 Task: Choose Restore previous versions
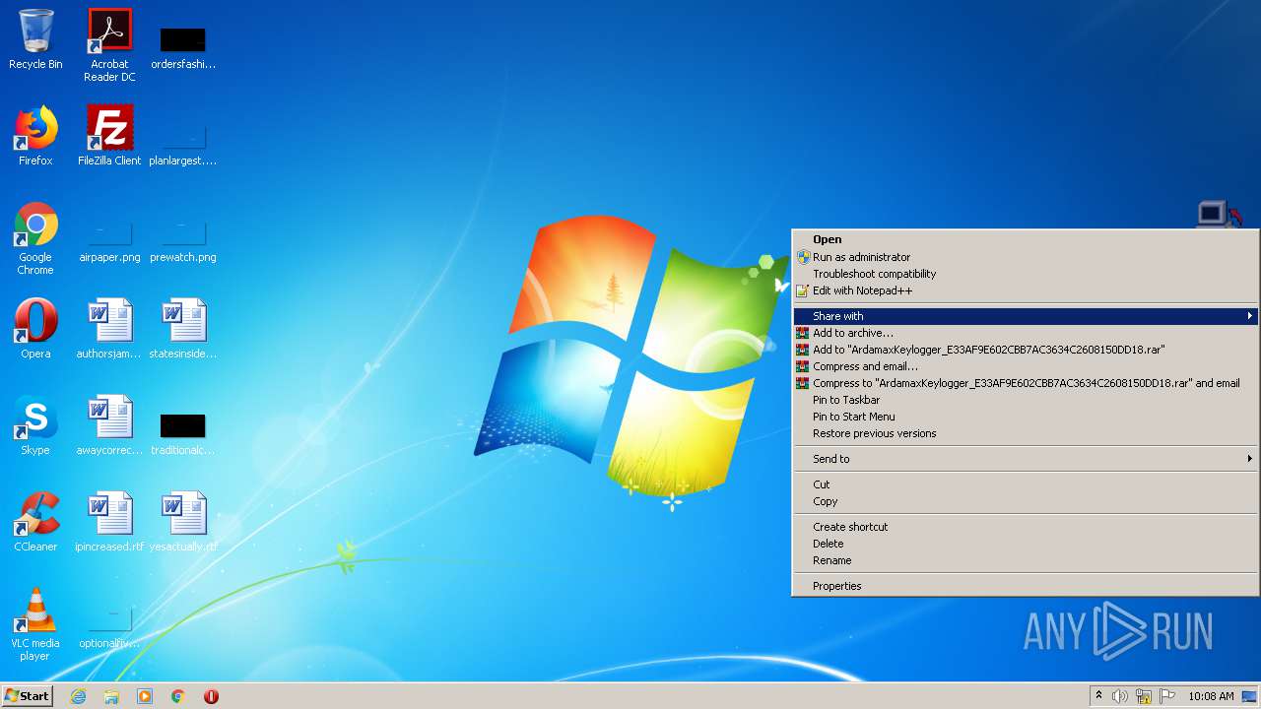click(x=1026, y=433)
